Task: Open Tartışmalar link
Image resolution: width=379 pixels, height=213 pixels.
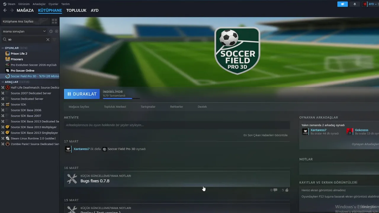Action: click(x=148, y=106)
